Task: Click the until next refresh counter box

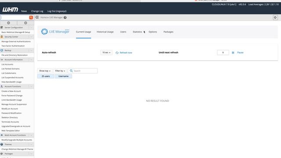Action: click(x=223, y=53)
